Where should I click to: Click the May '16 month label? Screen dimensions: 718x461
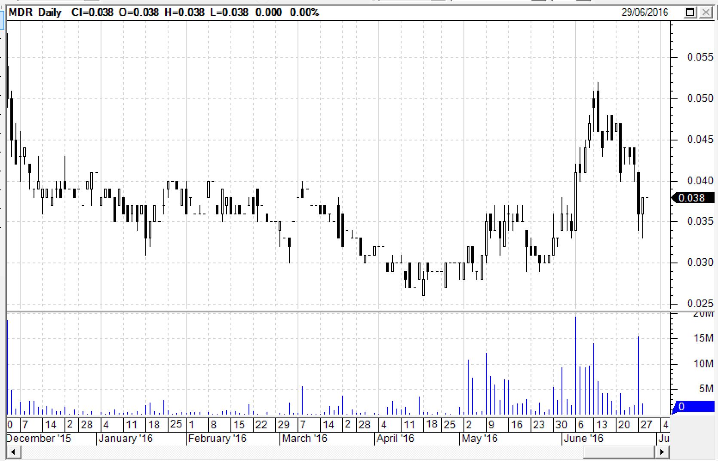click(479, 439)
